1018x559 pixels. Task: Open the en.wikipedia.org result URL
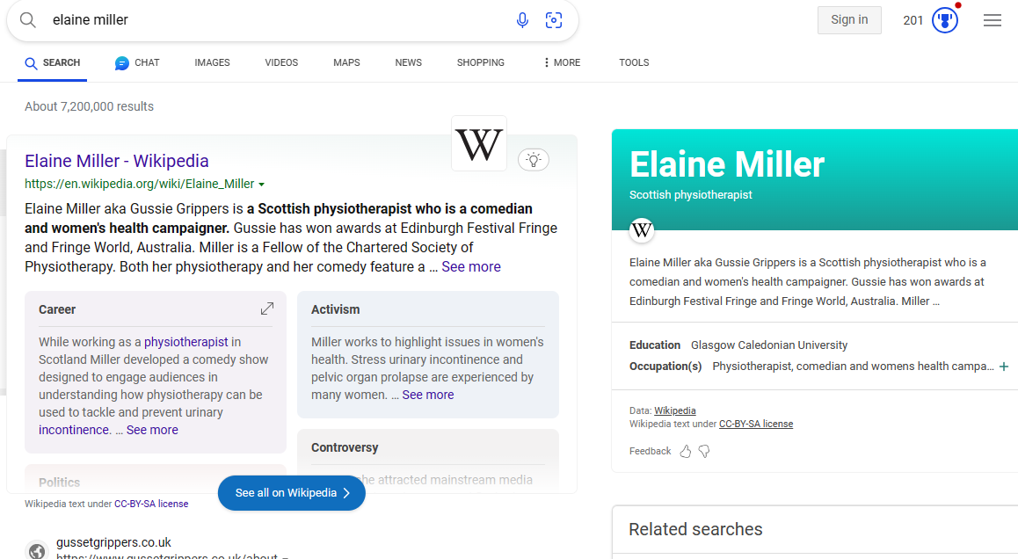point(140,185)
